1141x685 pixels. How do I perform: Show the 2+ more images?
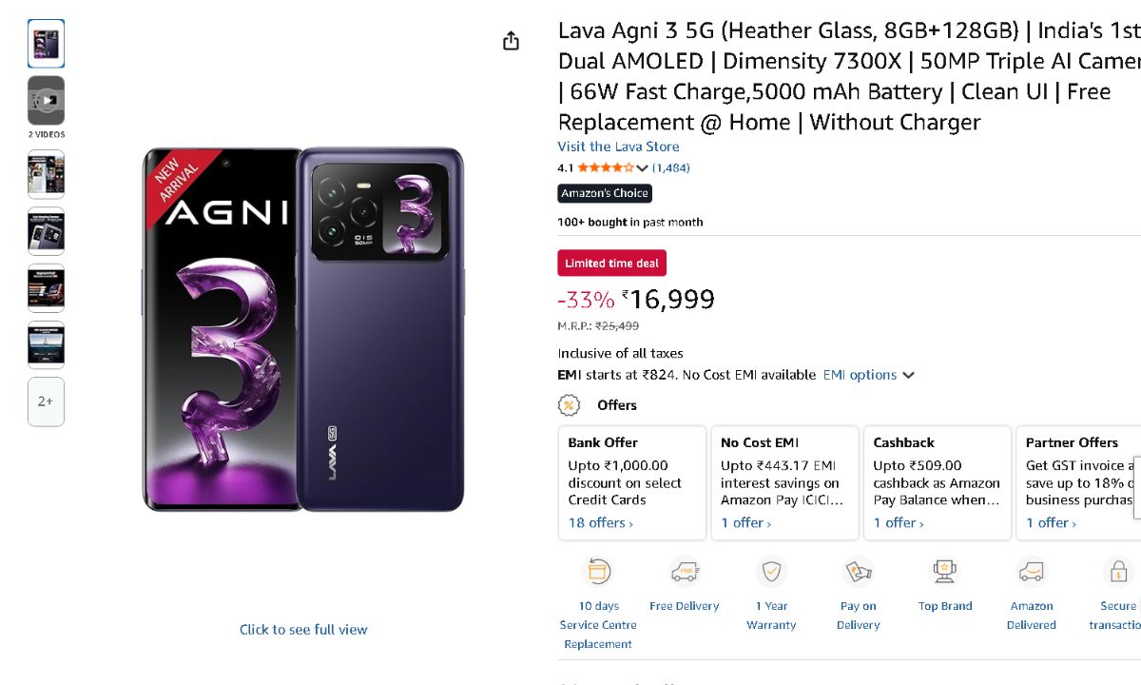pyautogui.click(x=46, y=401)
